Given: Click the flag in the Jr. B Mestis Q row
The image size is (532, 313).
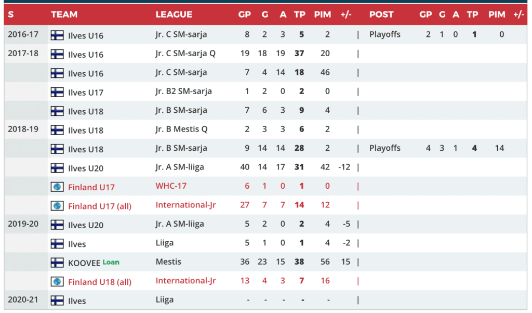Looking at the screenshot, I should pyautogui.click(x=57, y=130).
